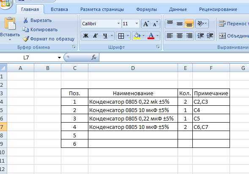Toggle underline (Ч) formatting

coord(105,36)
